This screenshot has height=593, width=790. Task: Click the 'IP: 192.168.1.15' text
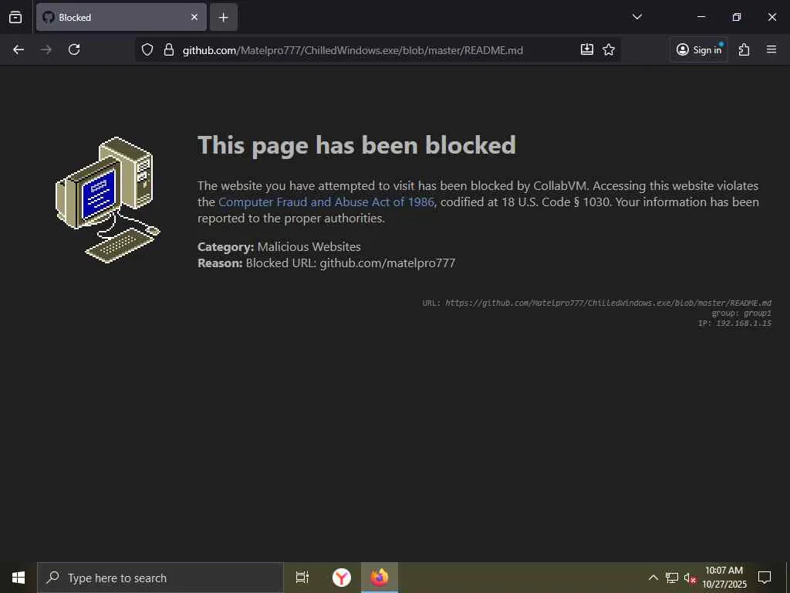[x=734, y=323]
